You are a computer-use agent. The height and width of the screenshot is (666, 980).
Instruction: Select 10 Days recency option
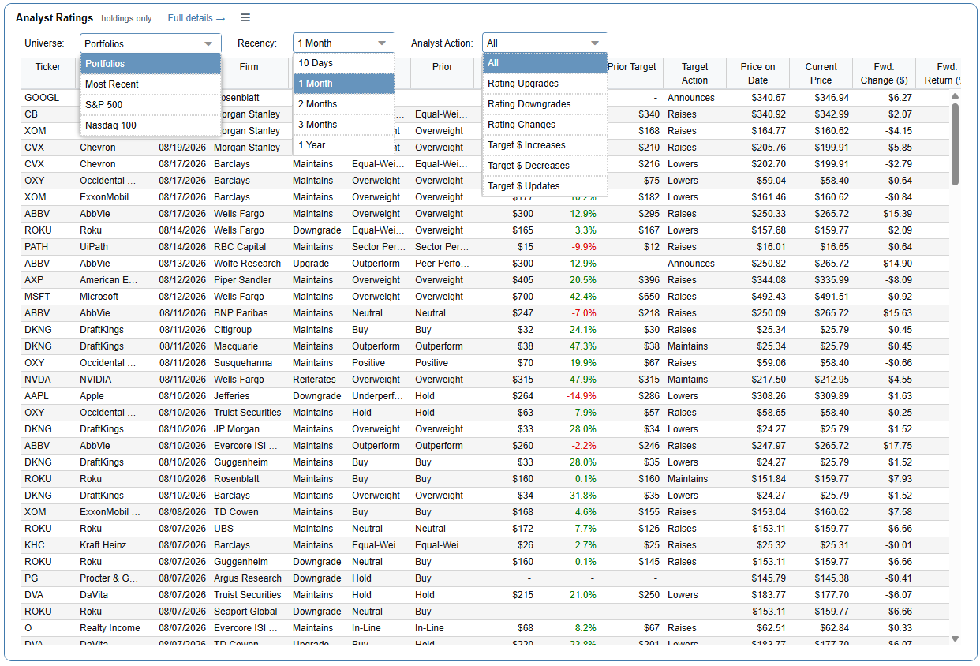pos(343,63)
